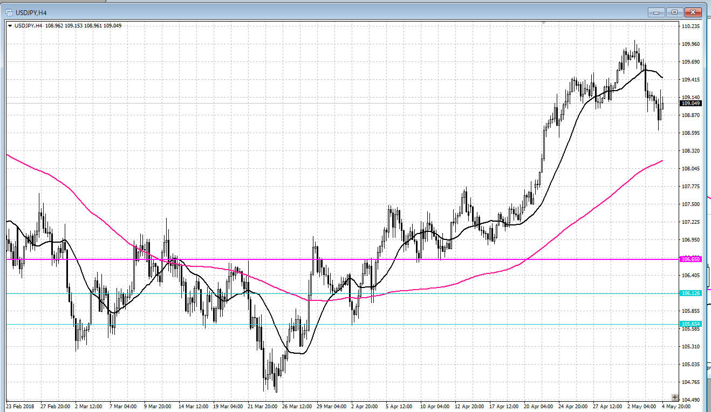The width and height of the screenshot is (711, 412).
Task: Click the 27 Feb 20:00 time label
Action: point(54,406)
